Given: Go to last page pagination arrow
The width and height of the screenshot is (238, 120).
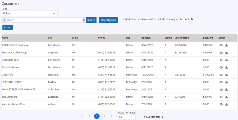Looking at the screenshot, I should pos(112,116).
